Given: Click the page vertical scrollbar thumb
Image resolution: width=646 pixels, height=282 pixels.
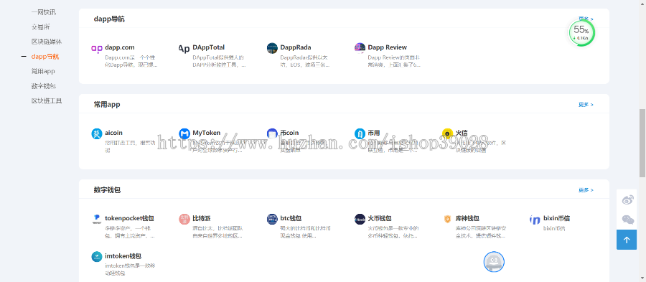Looking at the screenshot, I should click(642, 143).
